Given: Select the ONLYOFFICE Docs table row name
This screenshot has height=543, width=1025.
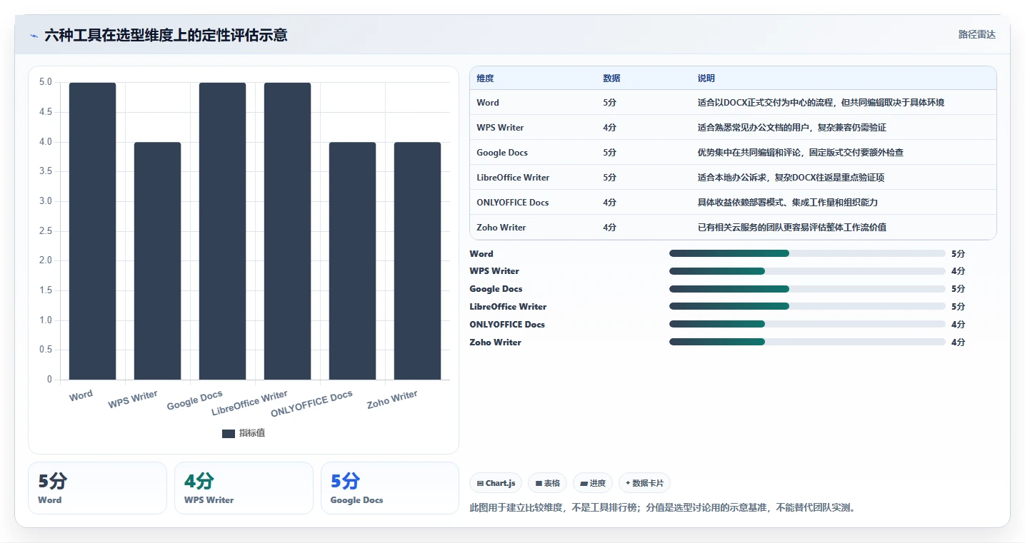Looking at the screenshot, I should click(513, 203).
